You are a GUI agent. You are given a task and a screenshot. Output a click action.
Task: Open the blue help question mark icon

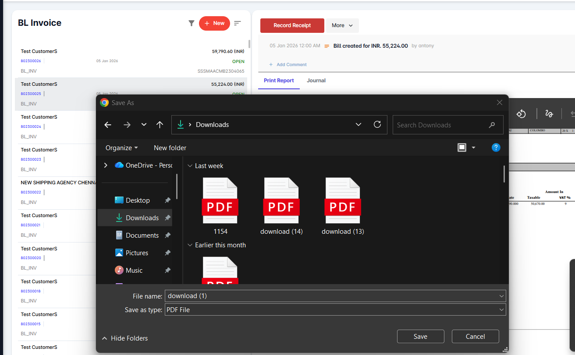(496, 148)
